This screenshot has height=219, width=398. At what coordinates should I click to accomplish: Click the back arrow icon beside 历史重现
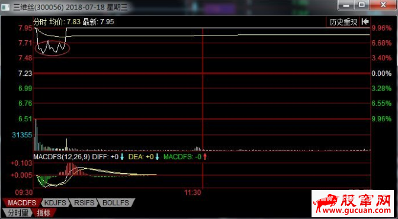365,21
